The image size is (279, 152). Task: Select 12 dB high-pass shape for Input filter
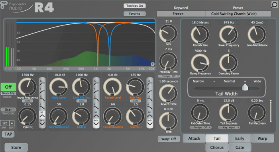click(42, 82)
